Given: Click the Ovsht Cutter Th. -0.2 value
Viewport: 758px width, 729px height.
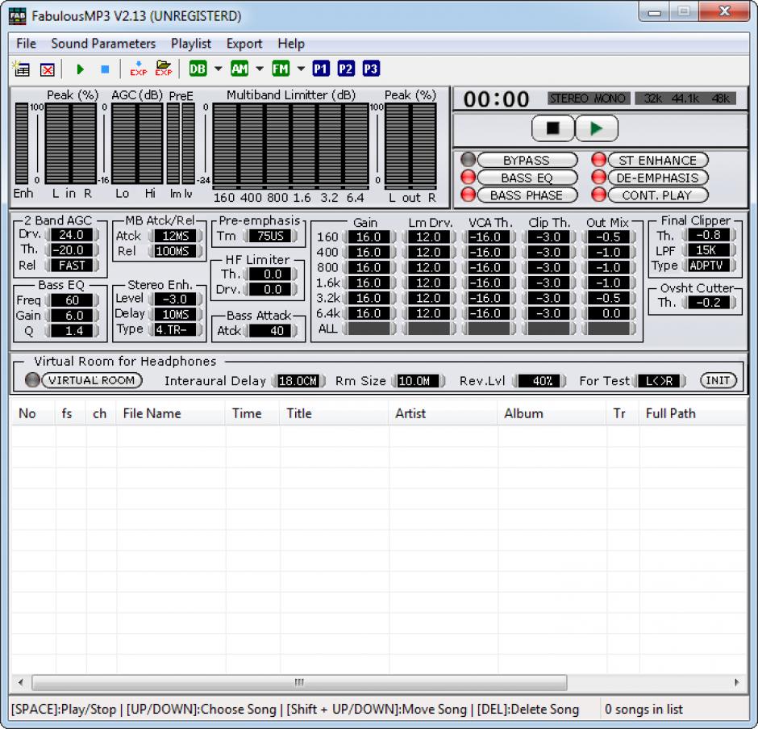Looking at the screenshot, I should (709, 303).
